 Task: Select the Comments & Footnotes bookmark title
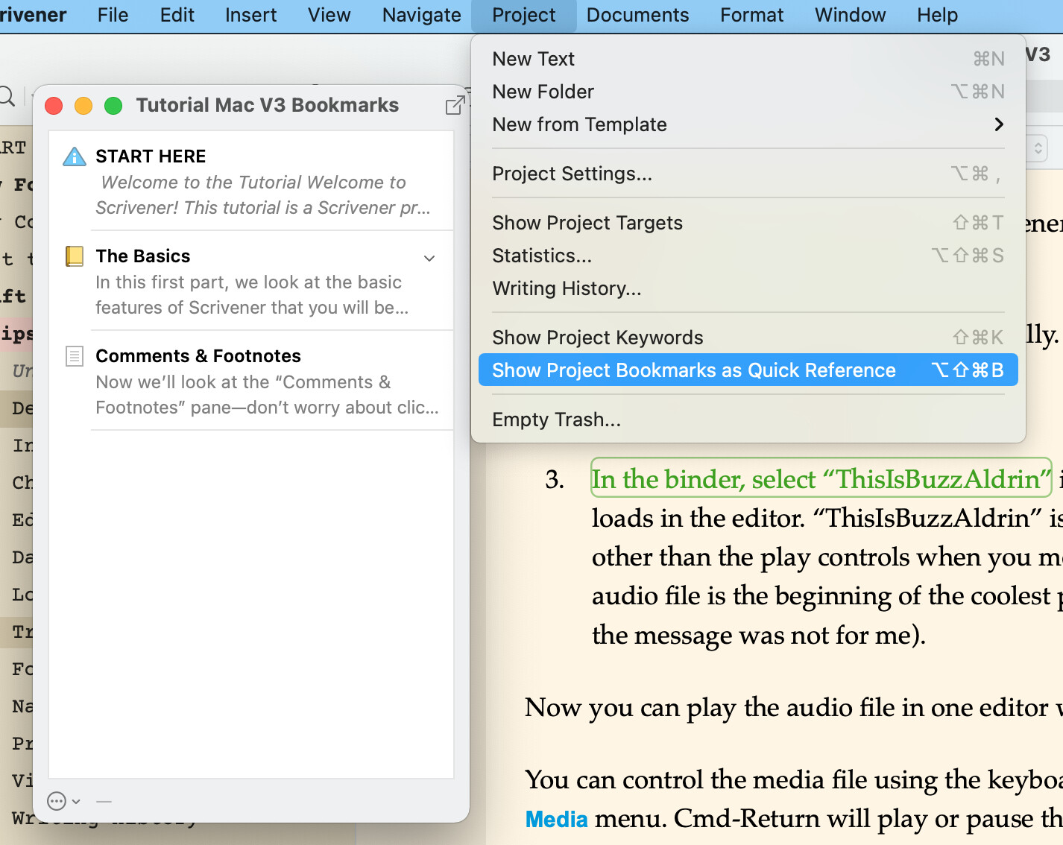point(198,356)
